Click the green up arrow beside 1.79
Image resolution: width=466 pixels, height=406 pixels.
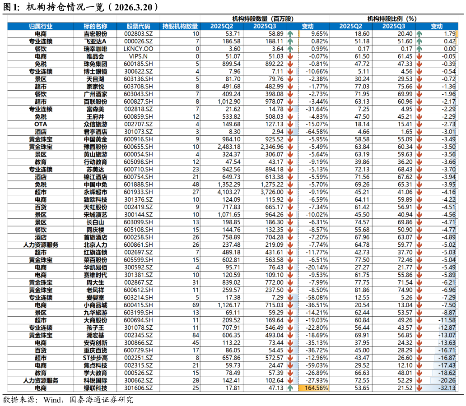click(x=419, y=34)
